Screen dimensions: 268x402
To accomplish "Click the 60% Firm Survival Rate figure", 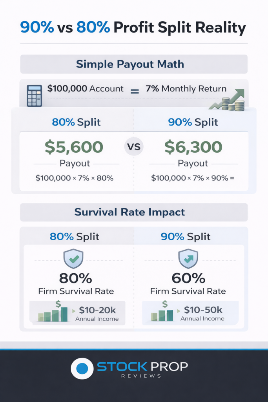I will pos(188,278).
